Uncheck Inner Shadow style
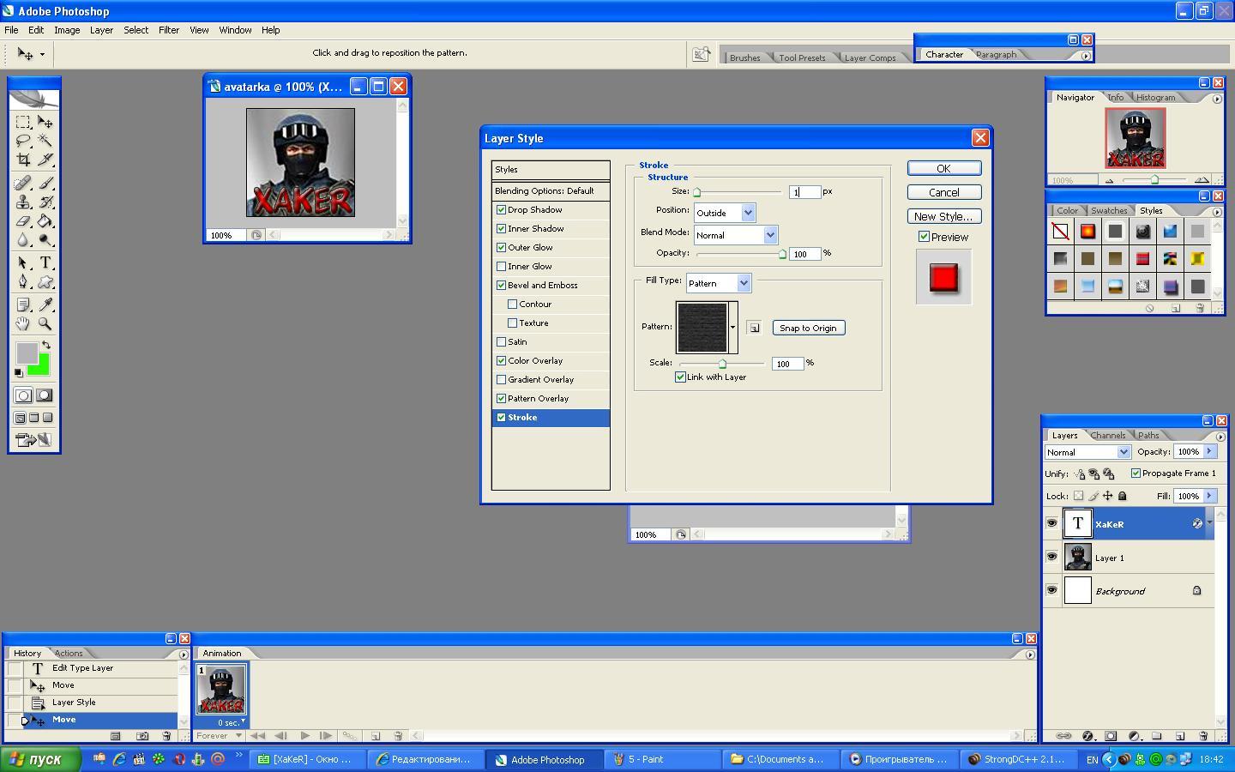The image size is (1235, 772). tap(501, 228)
